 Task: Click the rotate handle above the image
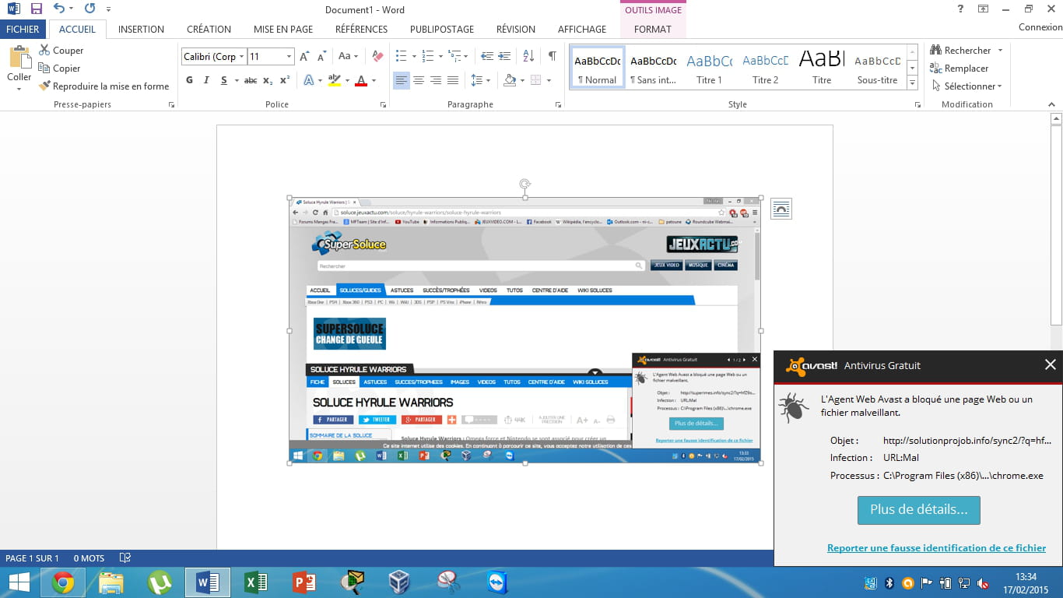click(x=525, y=185)
